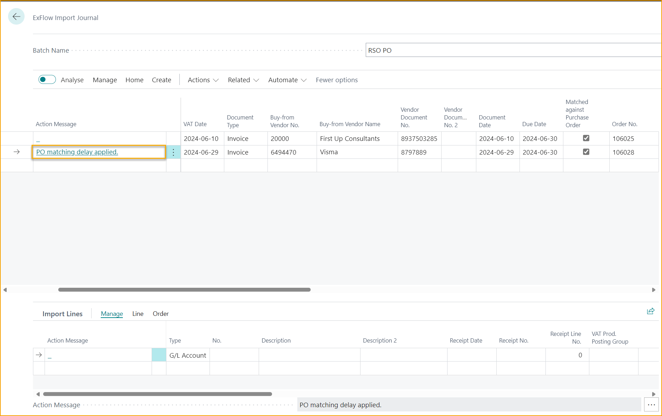662x416 pixels.
Task: Toggle Matched against PO checkbox for Visma
Action: tap(586, 152)
